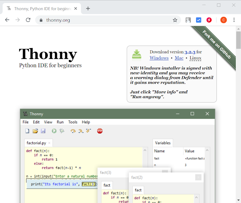Close the factorial.py tab

[x=49, y=143]
